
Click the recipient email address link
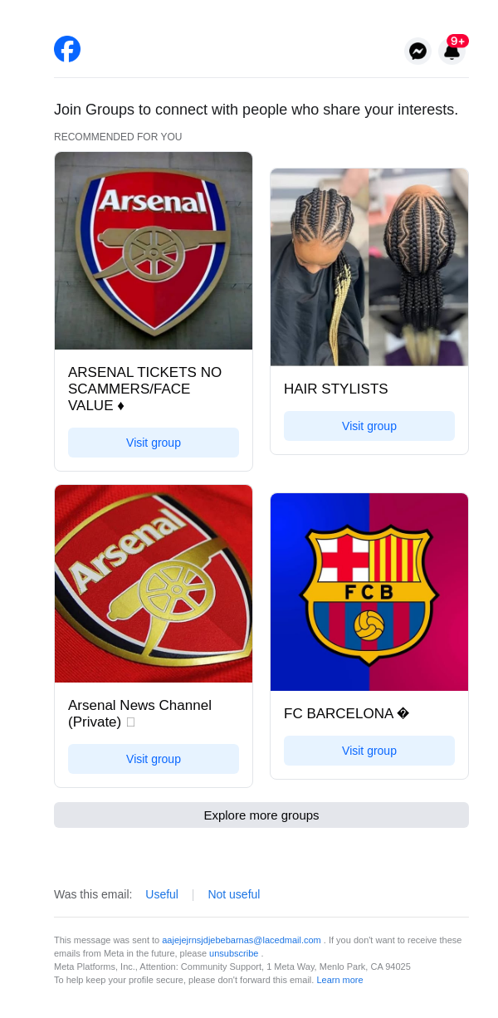[x=242, y=940]
